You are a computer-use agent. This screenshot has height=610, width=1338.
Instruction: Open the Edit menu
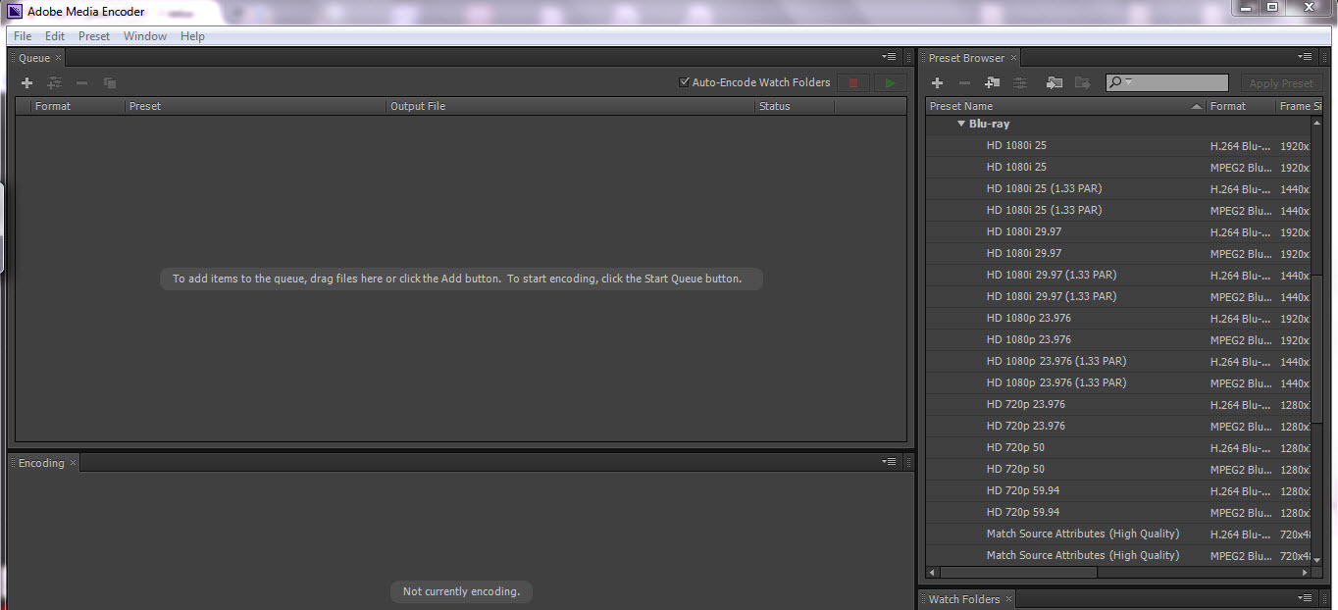click(x=55, y=36)
